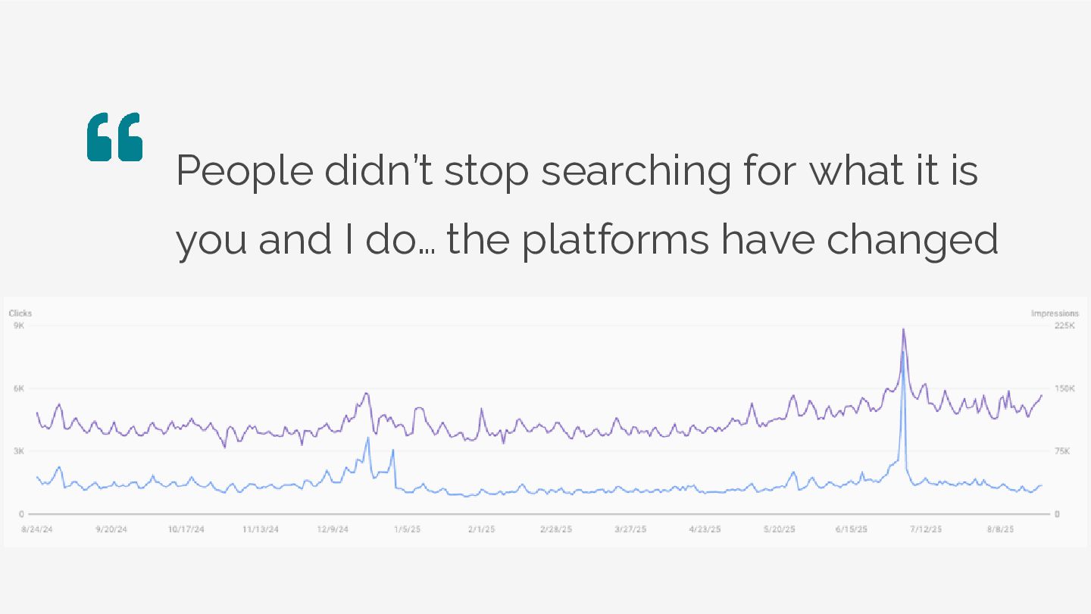This screenshot has height=614, width=1091.
Task: Select the 12/9/24 date marker
Action: [333, 529]
